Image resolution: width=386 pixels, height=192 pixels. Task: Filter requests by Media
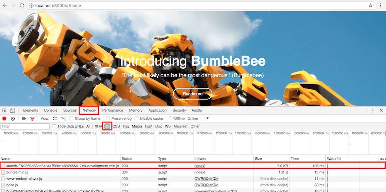[x=137, y=126]
